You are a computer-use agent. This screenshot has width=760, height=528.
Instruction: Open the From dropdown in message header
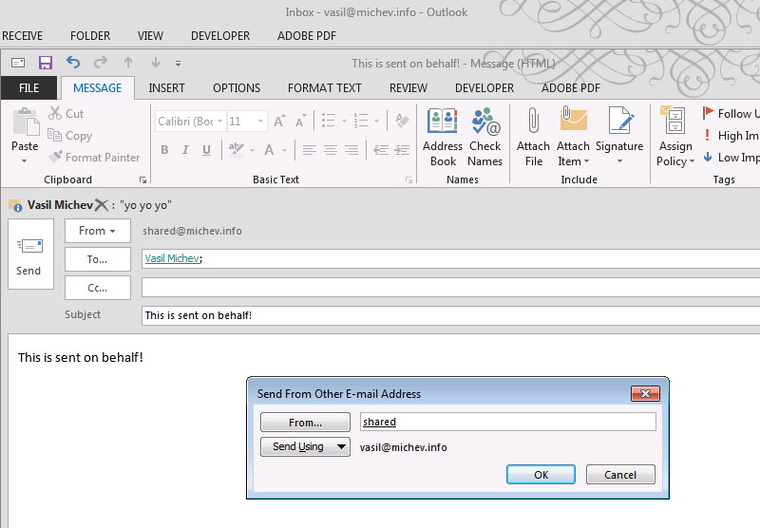(97, 231)
